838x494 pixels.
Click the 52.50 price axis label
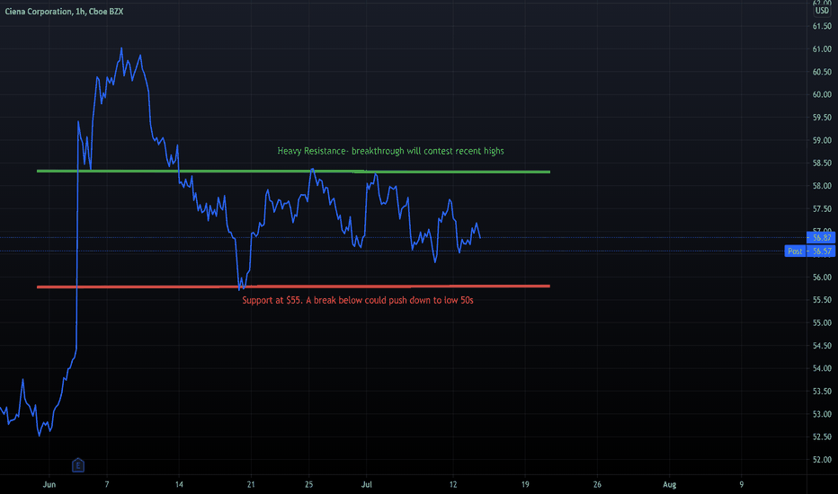click(822, 437)
